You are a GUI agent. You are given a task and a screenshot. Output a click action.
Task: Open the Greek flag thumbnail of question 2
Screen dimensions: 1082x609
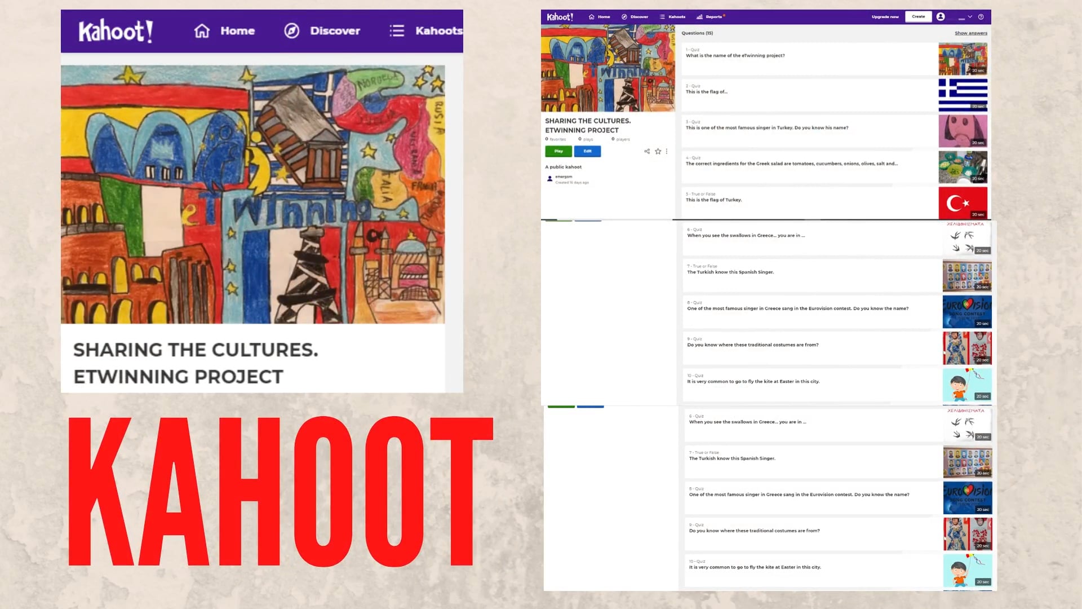click(x=963, y=95)
